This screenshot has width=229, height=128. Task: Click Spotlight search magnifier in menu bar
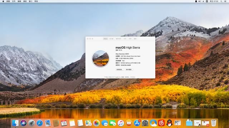221,1
